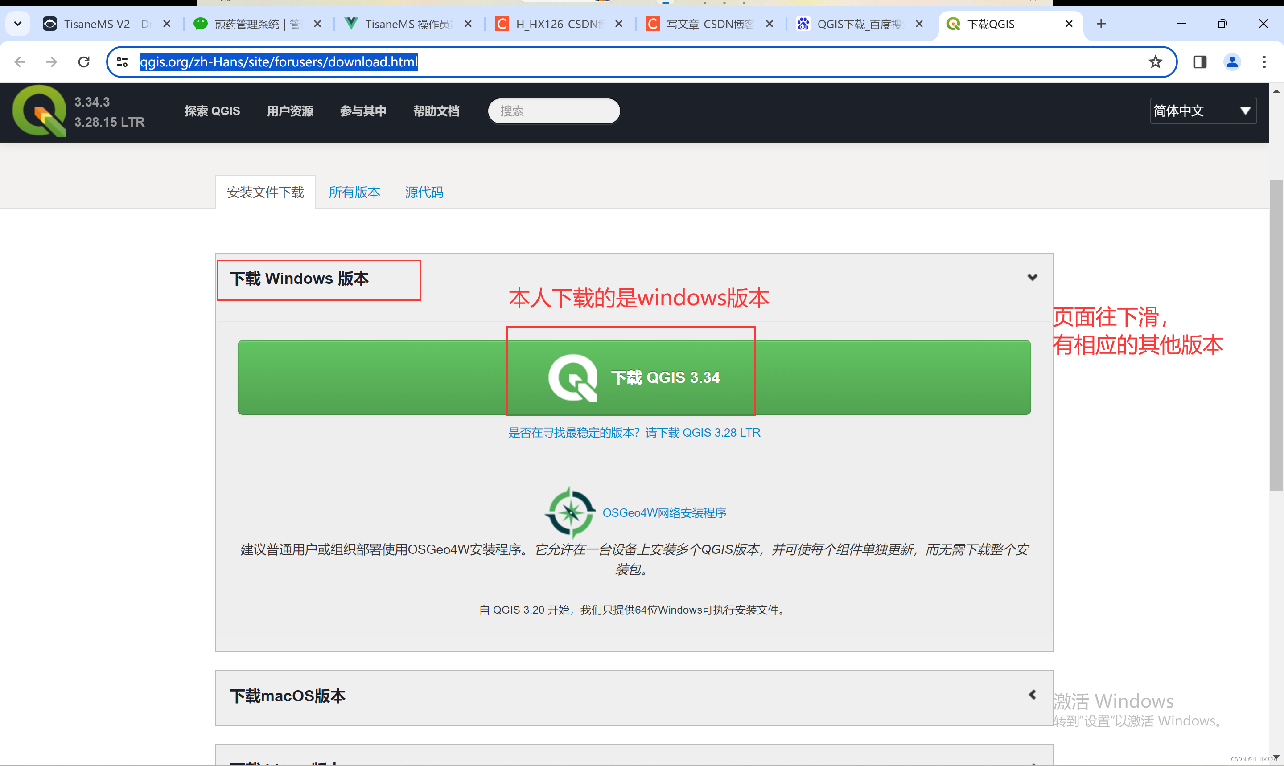Open the browser side panel icon
1284x766 pixels.
(1199, 62)
